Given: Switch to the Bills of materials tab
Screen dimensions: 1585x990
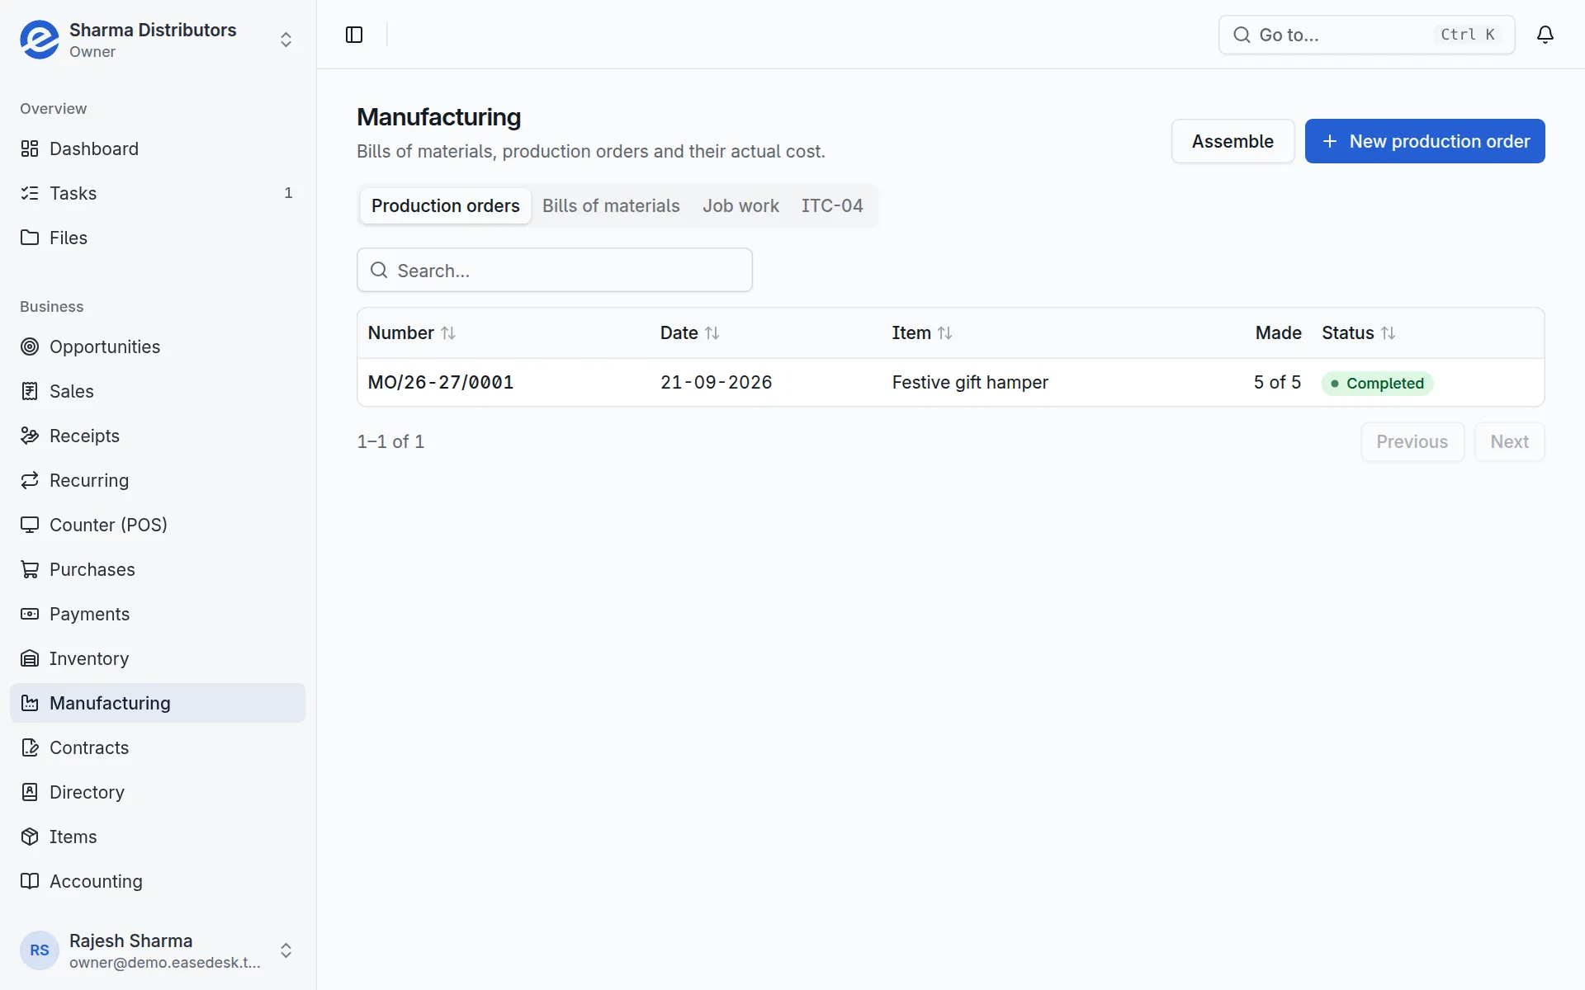Looking at the screenshot, I should 611,205.
